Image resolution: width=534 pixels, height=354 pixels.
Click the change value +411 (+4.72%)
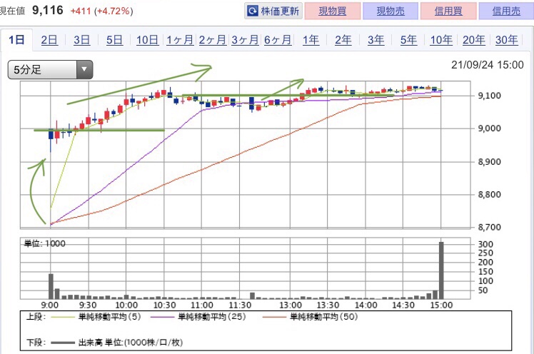tap(101, 11)
